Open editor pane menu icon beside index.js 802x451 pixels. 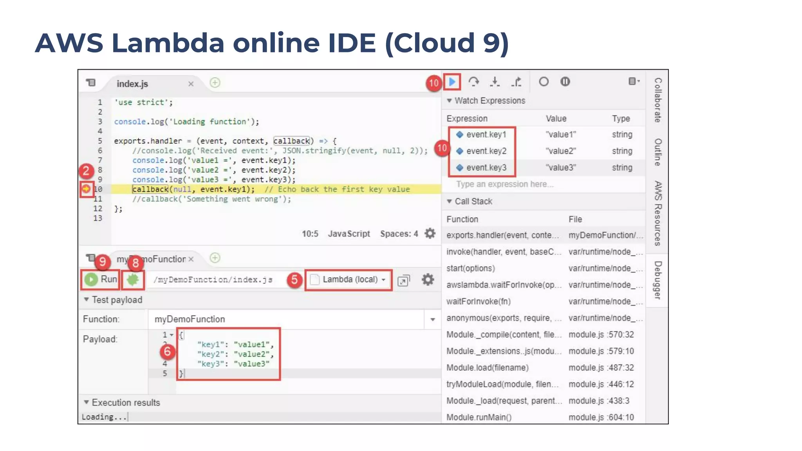(91, 83)
